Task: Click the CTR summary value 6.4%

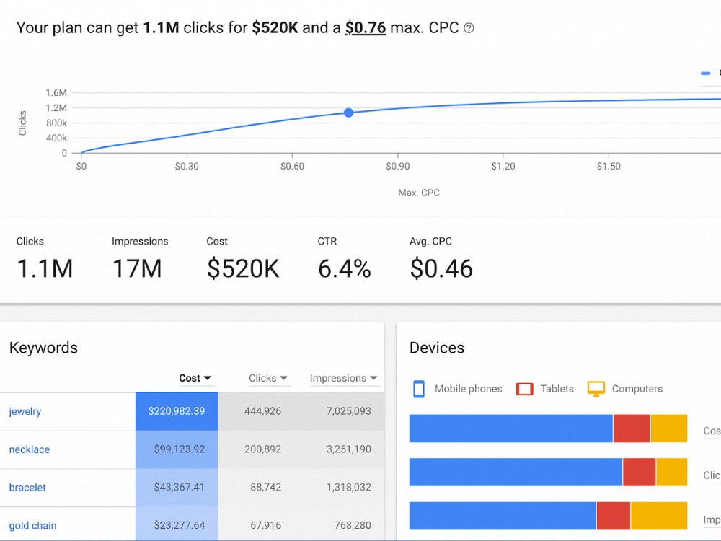Action: point(345,268)
